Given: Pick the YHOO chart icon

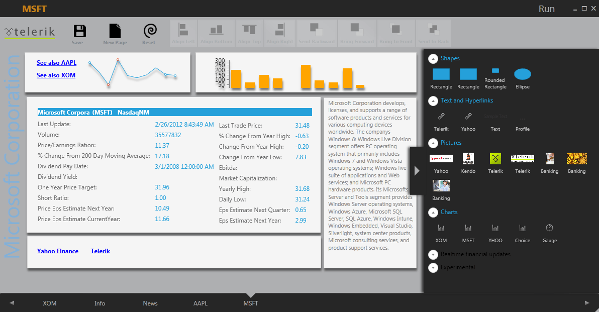Looking at the screenshot, I should pyautogui.click(x=495, y=228).
